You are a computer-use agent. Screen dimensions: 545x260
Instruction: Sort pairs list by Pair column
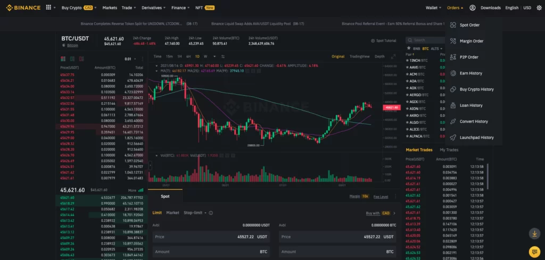(409, 55)
